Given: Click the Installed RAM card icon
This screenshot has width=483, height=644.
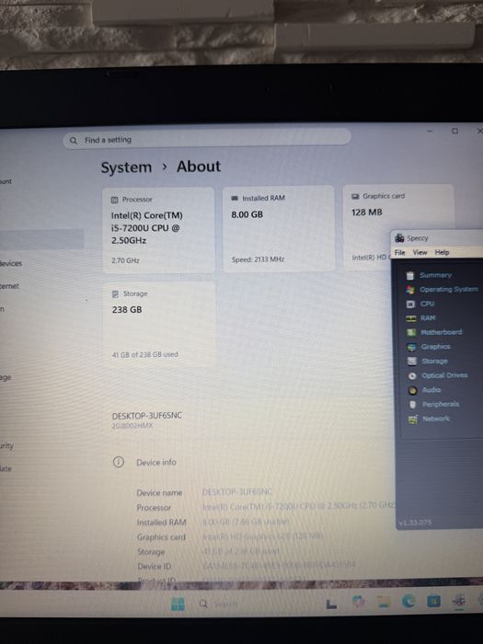Looking at the screenshot, I should point(235,198).
